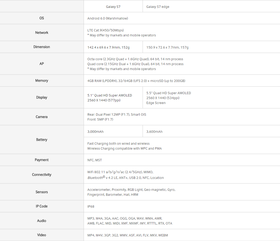Click the 4GB RAM memory specification
Viewport: 280px width, 241px height.
(136, 81)
